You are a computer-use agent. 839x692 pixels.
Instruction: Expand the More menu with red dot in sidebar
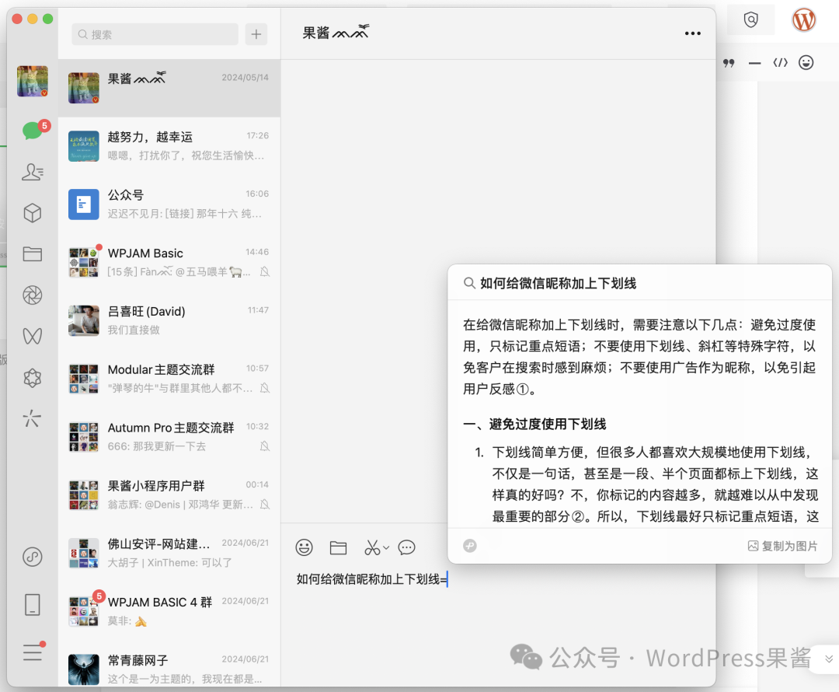[x=32, y=653]
